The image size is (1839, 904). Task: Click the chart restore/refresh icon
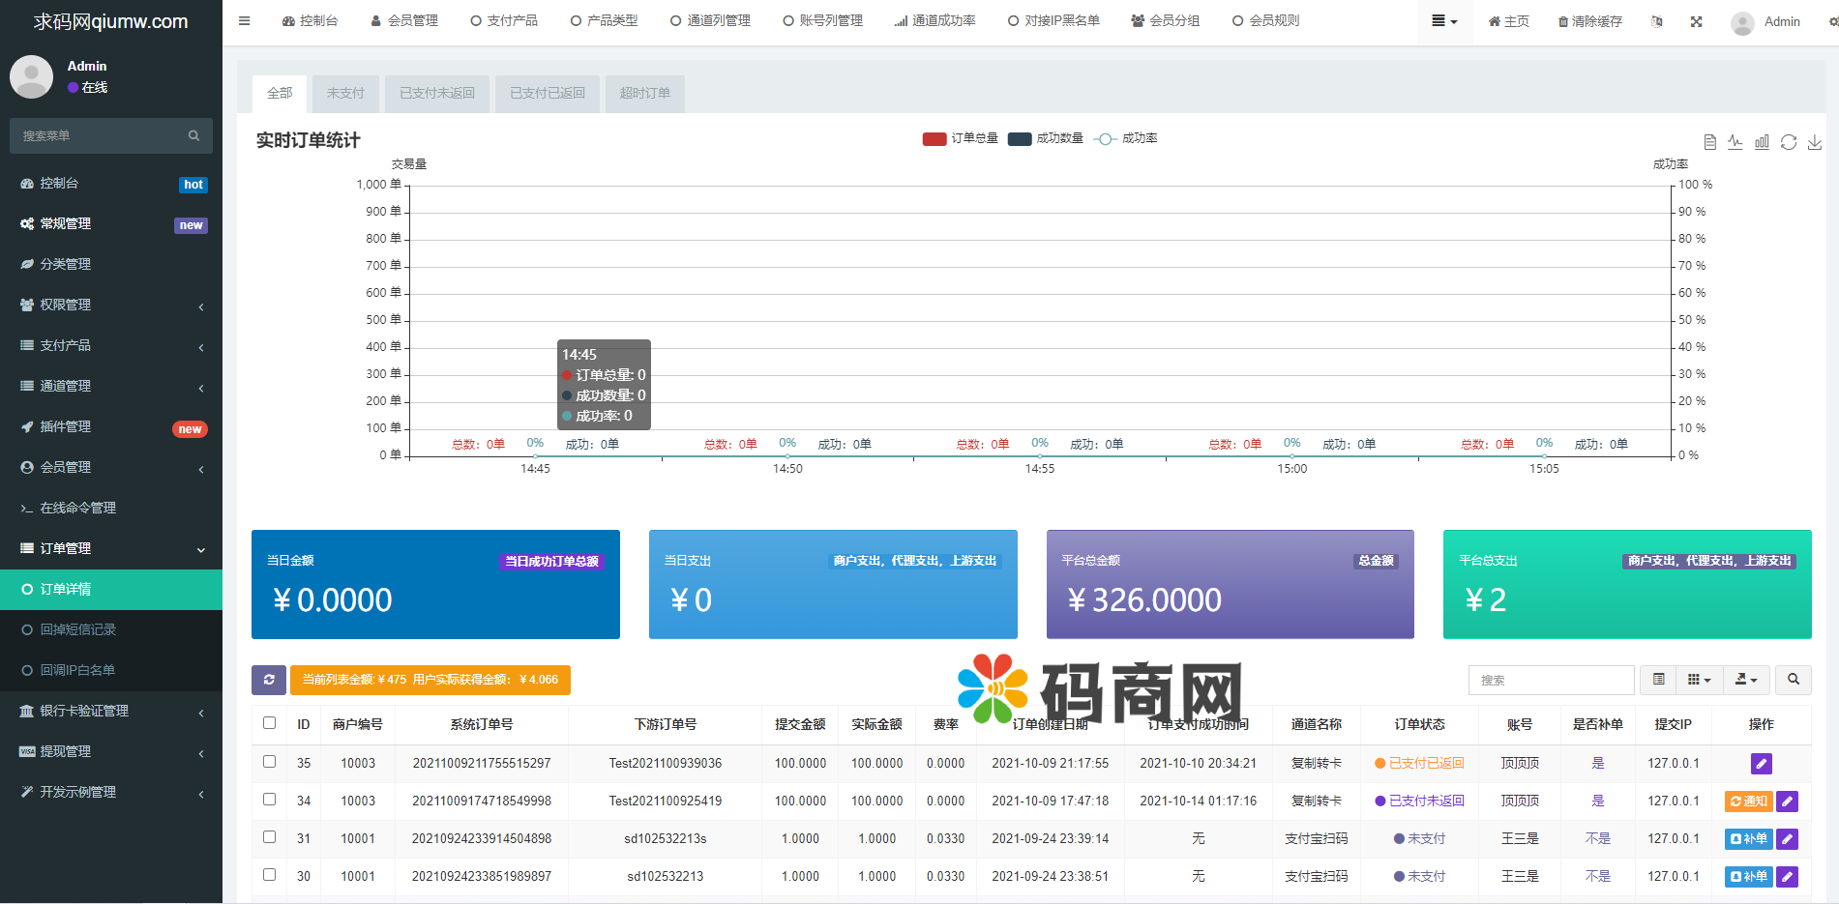[1789, 142]
